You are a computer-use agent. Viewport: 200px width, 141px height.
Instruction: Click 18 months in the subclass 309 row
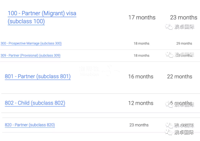pos(141,55)
